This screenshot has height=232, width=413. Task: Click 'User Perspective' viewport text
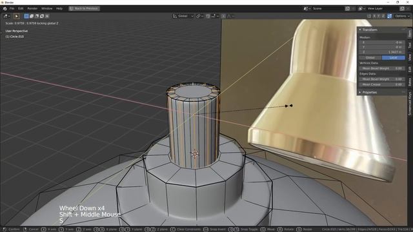coord(17,31)
